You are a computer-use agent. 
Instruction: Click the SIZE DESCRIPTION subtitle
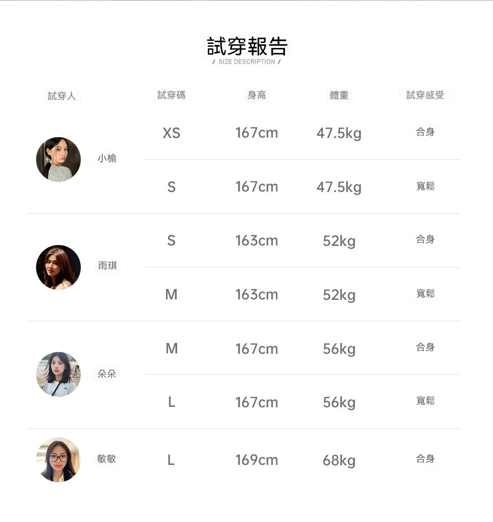pyautogui.click(x=246, y=62)
